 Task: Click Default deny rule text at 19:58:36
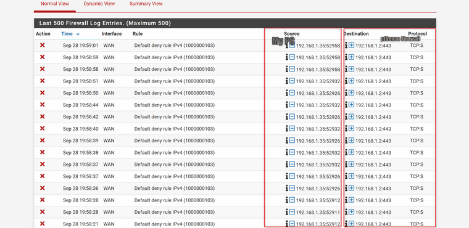pyautogui.click(x=175, y=189)
